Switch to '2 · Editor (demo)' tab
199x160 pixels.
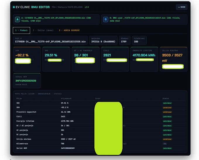(x=43, y=30)
